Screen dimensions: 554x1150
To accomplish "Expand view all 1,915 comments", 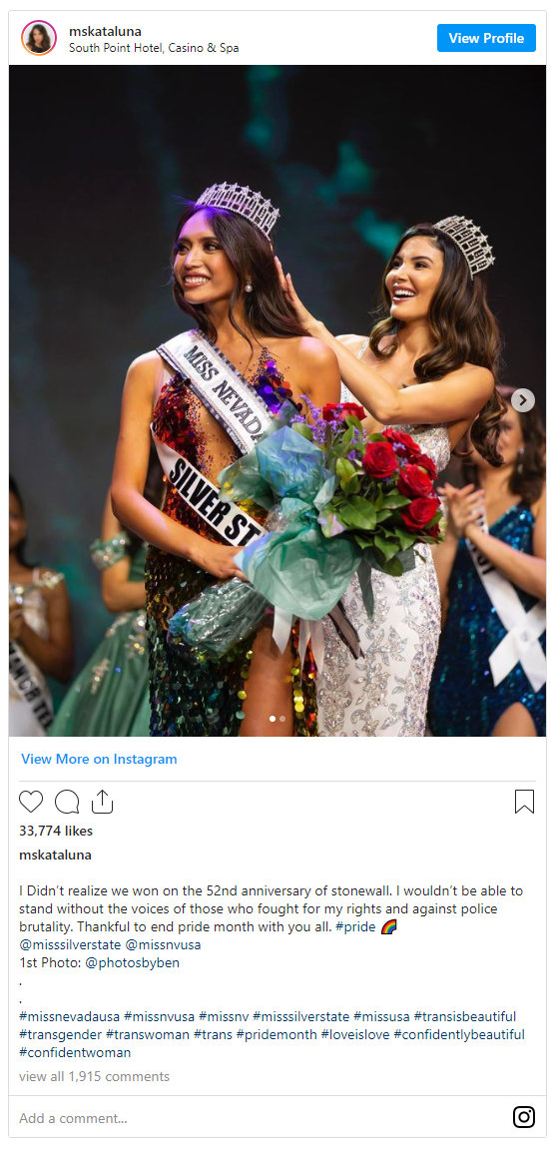I will [x=94, y=1077].
